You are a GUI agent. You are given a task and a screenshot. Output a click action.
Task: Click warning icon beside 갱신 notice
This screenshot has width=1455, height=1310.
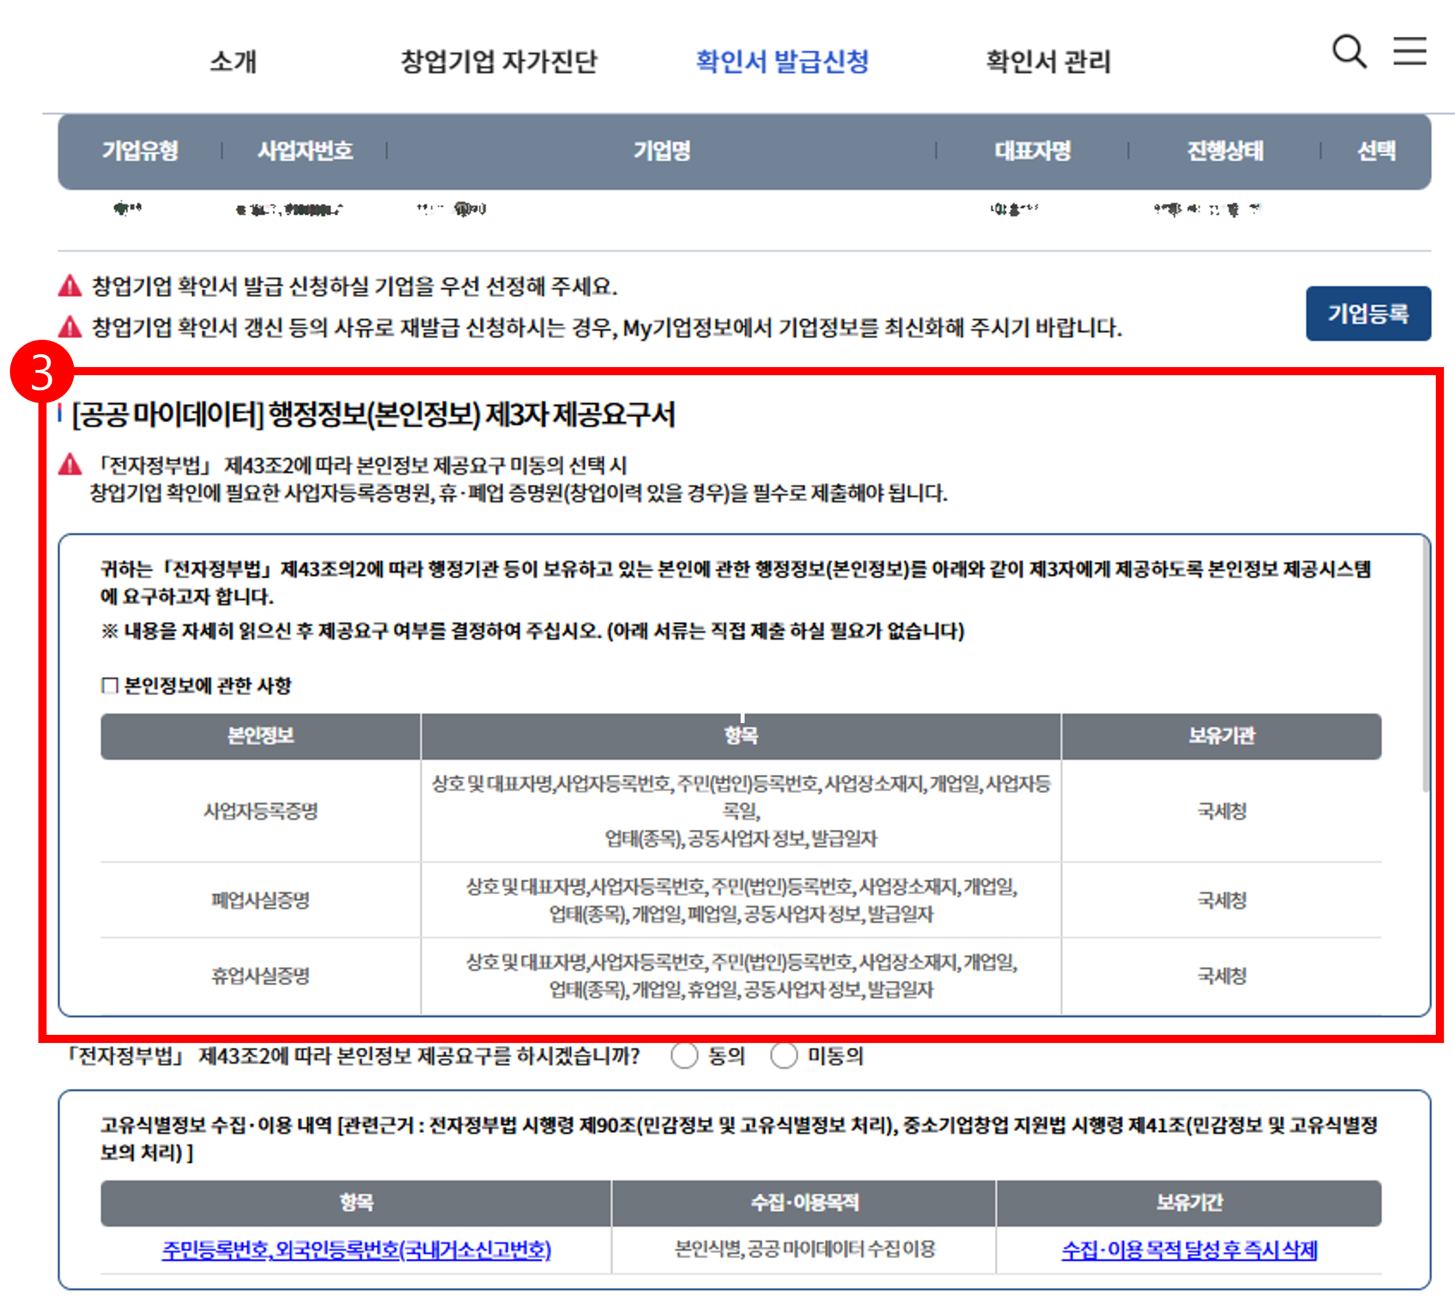pyautogui.click(x=70, y=327)
